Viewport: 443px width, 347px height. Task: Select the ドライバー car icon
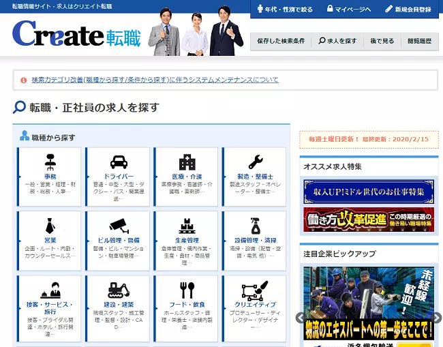tap(119, 162)
